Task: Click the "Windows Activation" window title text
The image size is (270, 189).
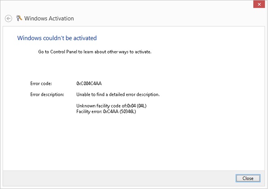Action: pos(49,19)
